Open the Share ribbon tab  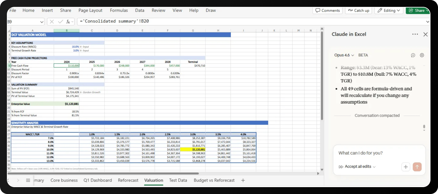click(x=66, y=10)
